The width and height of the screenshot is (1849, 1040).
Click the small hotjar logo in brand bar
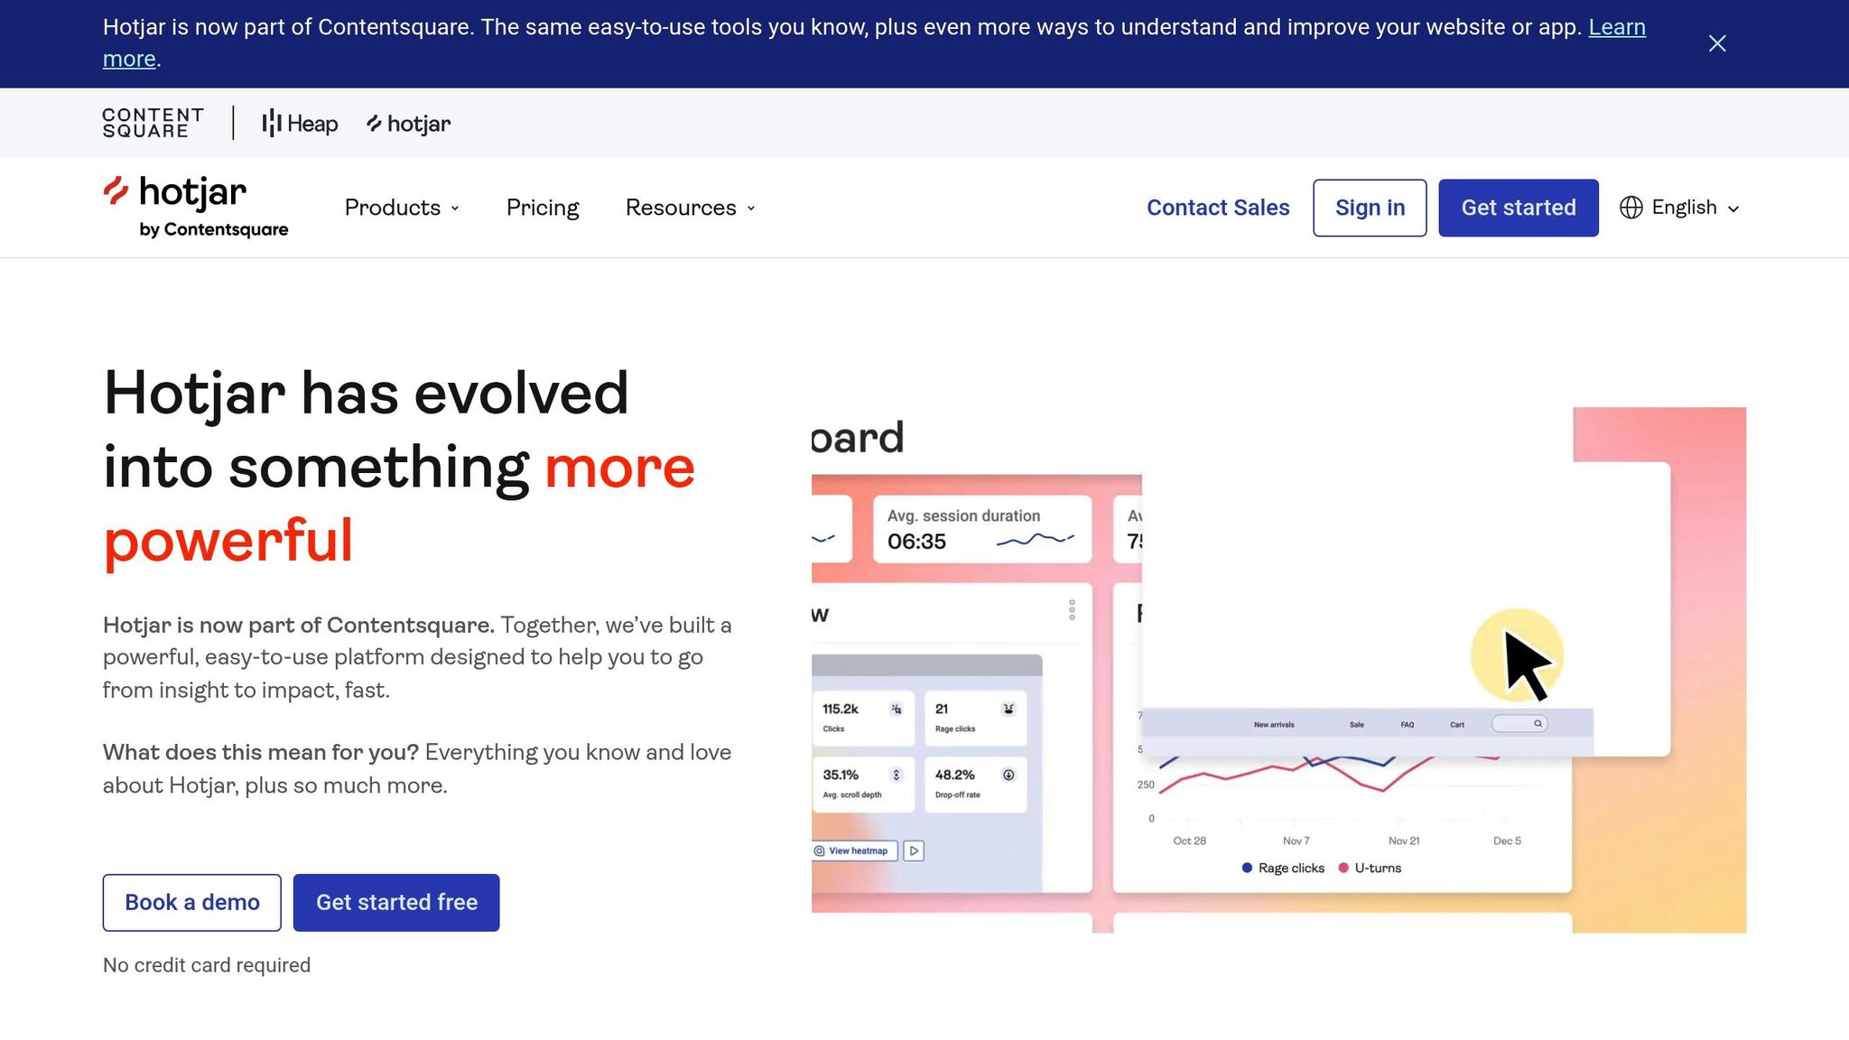[x=408, y=124]
